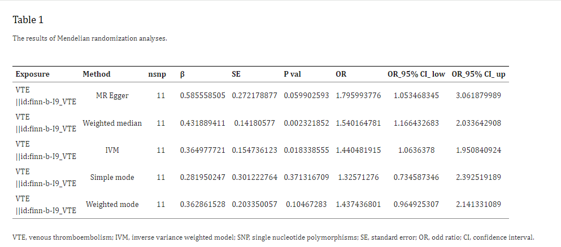Click Weighted median OR 1.540164781
The image size is (561, 247).
click(359, 123)
